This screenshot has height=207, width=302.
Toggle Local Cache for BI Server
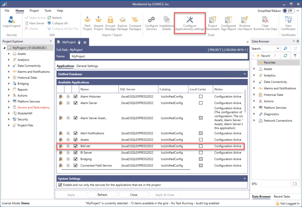[201, 153]
